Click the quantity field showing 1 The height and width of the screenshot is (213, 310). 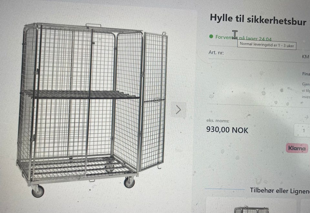point(302,130)
